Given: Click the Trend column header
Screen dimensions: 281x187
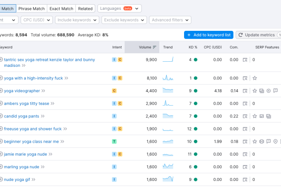Looking at the screenshot, I should click(x=168, y=47).
